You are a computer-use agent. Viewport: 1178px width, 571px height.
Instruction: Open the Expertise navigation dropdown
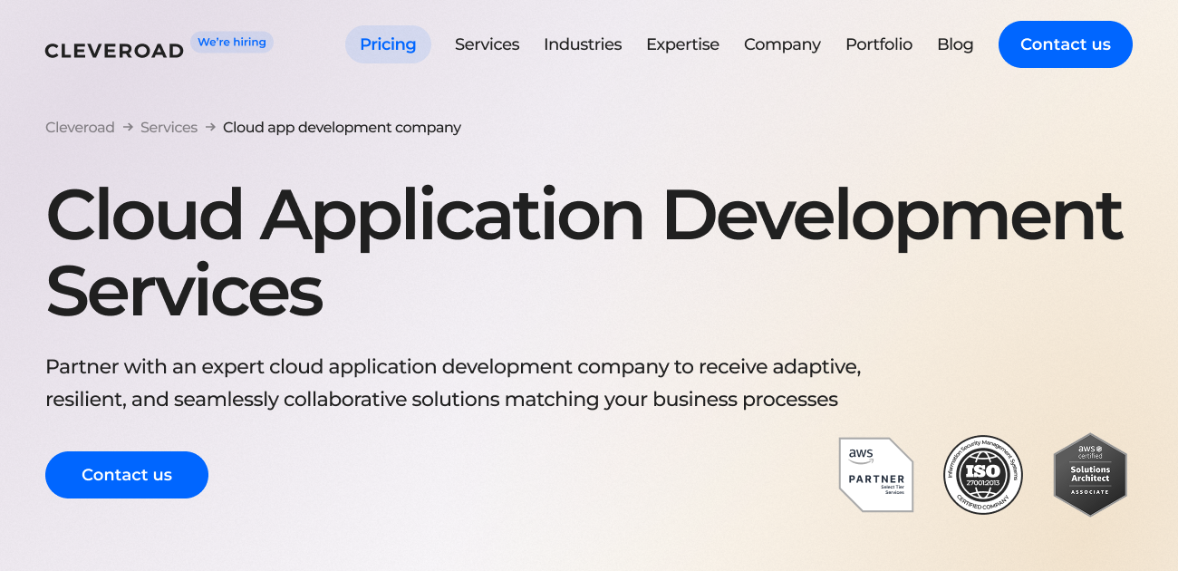682,44
